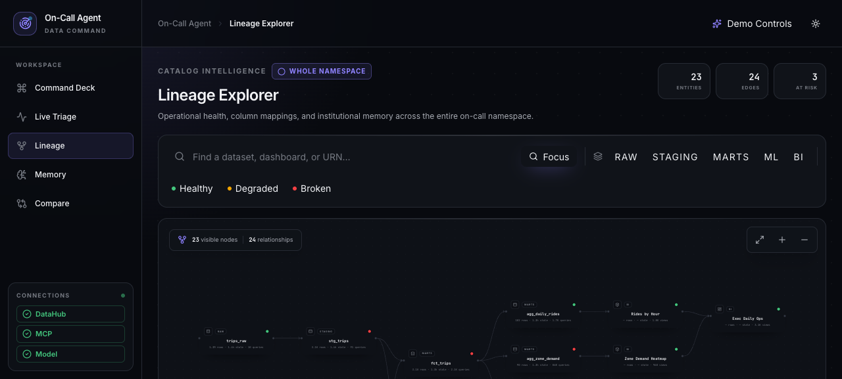
Task: Zoom in the graph with the plus icon
Action: [x=782, y=240]
